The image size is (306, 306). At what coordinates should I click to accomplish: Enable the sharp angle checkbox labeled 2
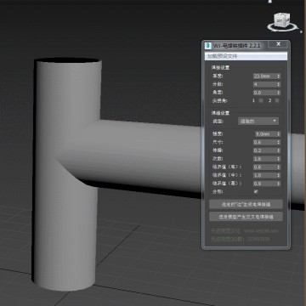[277, 100]
